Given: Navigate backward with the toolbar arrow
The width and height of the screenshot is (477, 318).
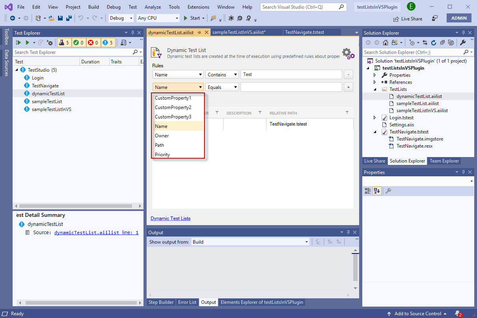Looking at the screenshot, I should [x=13, y=18].
